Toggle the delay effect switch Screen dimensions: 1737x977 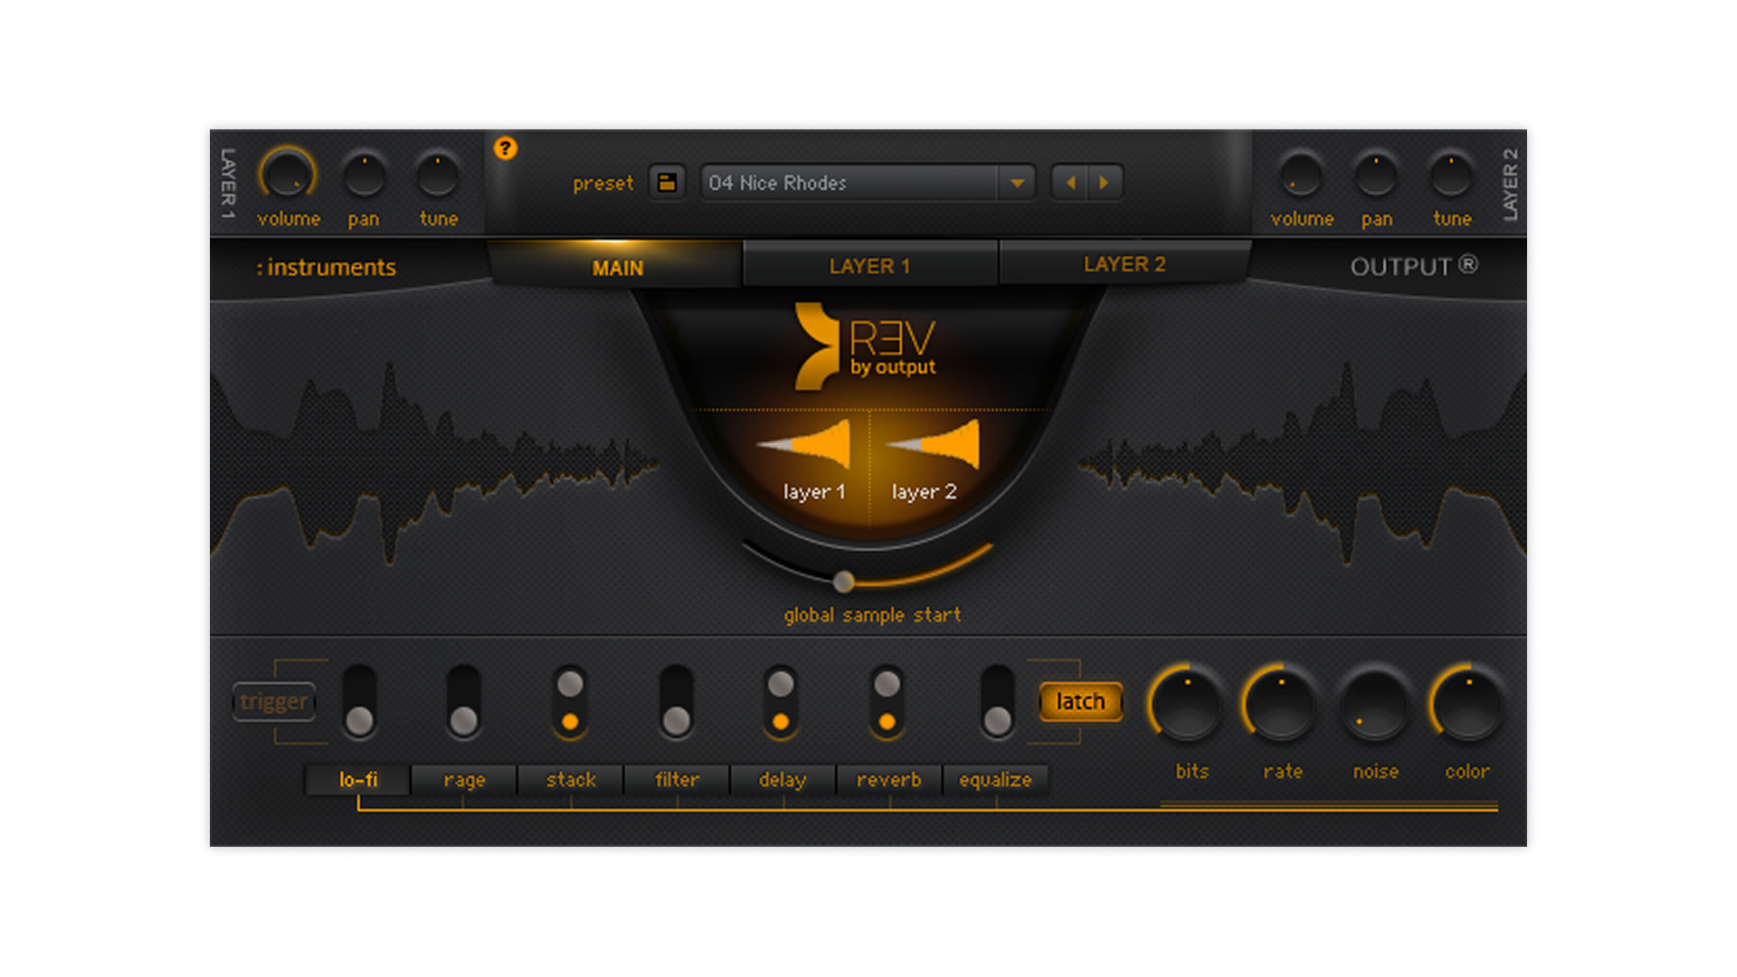tap(781, 702)
